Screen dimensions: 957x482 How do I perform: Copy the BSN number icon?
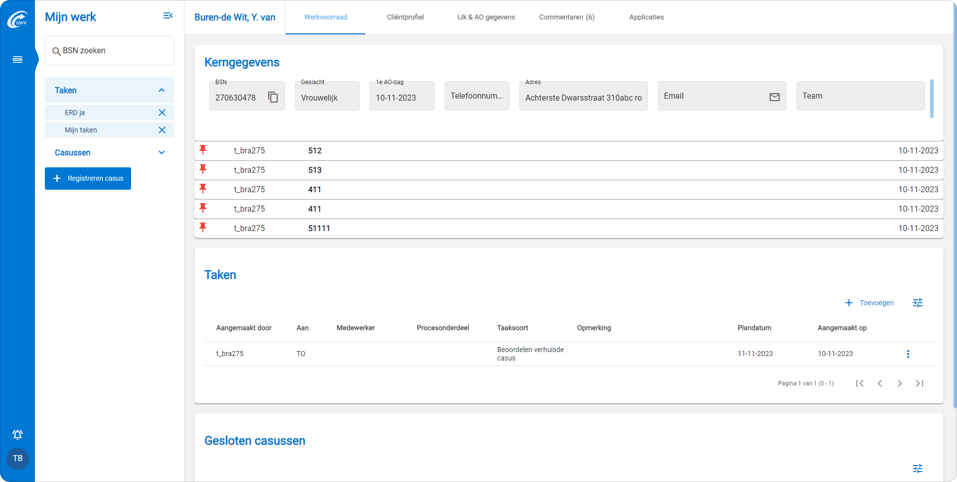tap(273, 97)
